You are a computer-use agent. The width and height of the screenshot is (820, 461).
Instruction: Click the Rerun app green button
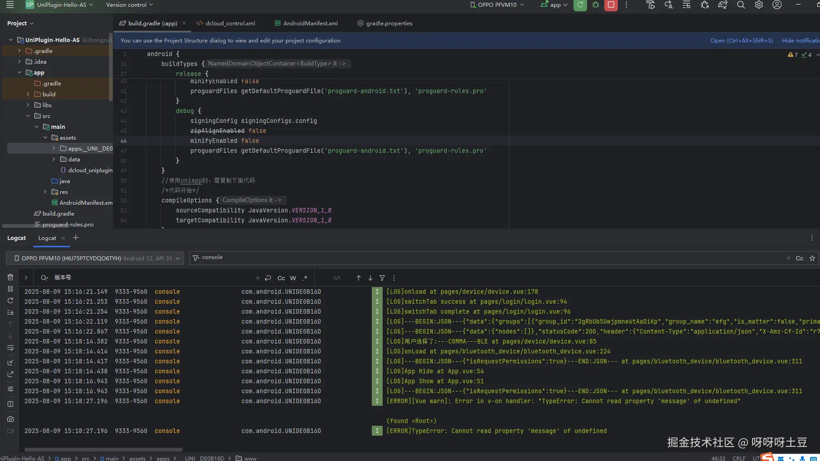click(580, 5)
